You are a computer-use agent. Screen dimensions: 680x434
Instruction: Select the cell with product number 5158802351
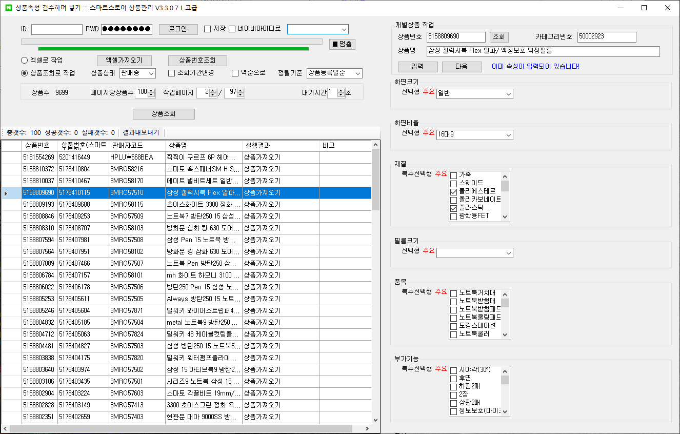point(39,417)
